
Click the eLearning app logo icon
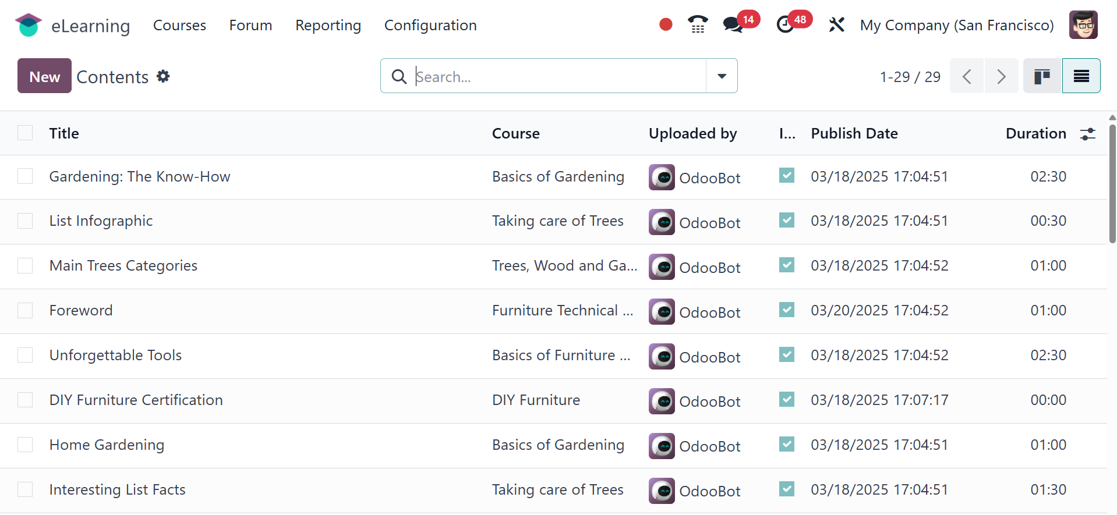(28, 25)
